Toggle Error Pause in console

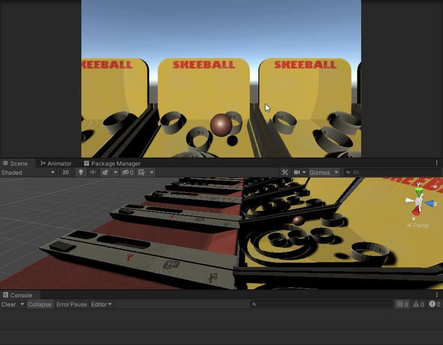coord(72,304)
